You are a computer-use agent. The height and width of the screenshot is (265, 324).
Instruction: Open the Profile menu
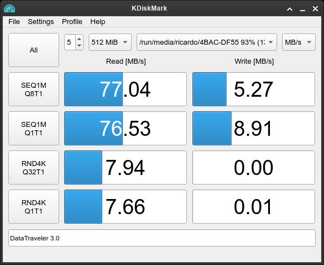(72, 22)
